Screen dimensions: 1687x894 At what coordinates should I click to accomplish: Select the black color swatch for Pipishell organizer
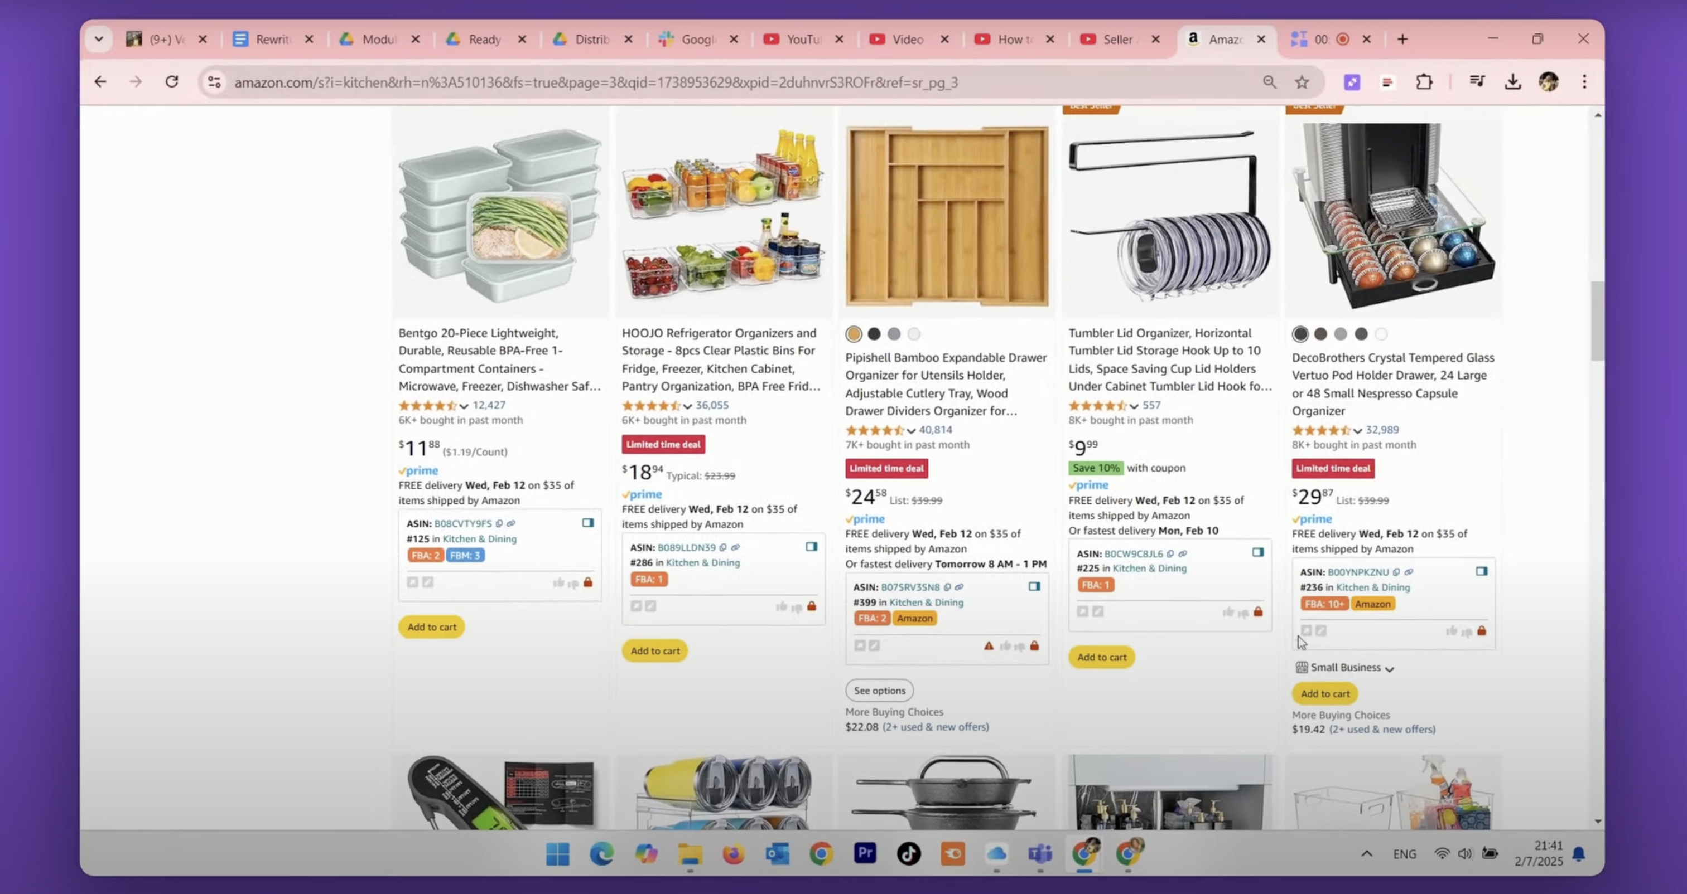tap(874, 334)
